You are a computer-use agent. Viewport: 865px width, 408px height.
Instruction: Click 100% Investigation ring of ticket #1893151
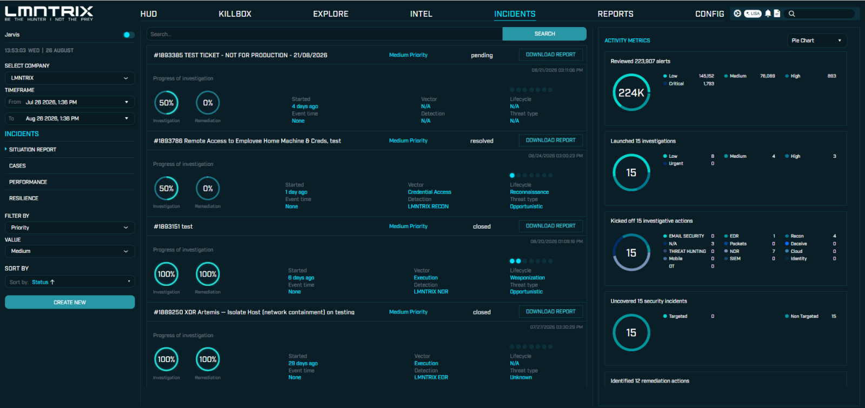[167, 274]
